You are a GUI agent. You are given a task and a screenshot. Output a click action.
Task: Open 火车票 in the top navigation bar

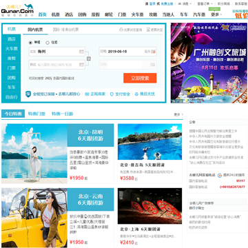tap(138, 14)
